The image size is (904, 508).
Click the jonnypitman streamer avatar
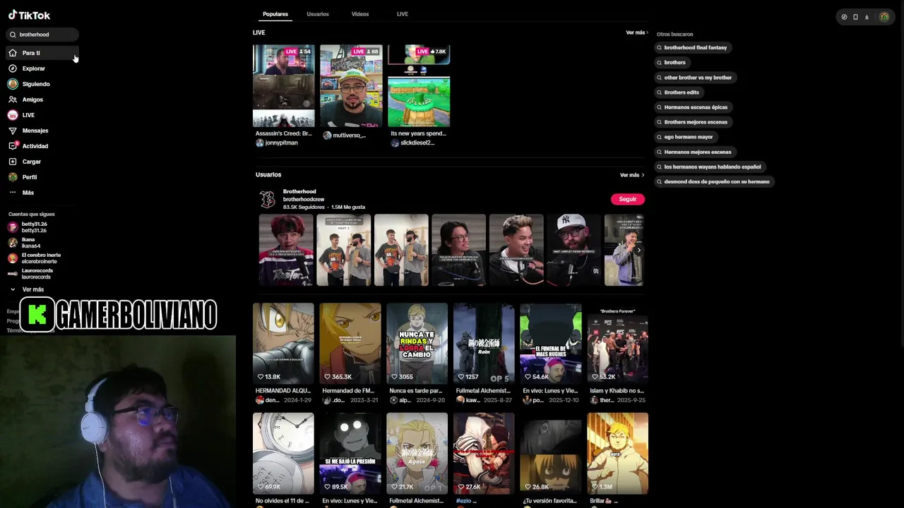pyautogui.click(x=259, y=143)
